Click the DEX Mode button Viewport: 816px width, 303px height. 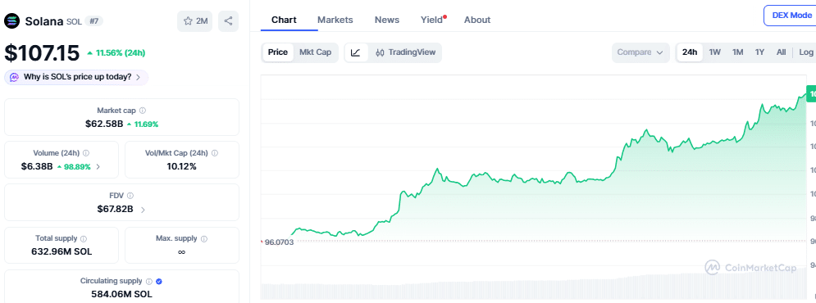point(790,16)
